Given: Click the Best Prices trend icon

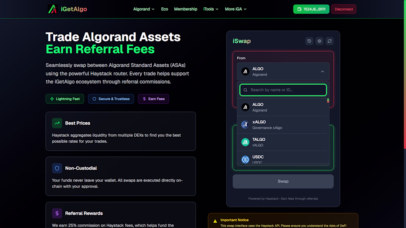Looking at the screenshot, I should [57, 123].
